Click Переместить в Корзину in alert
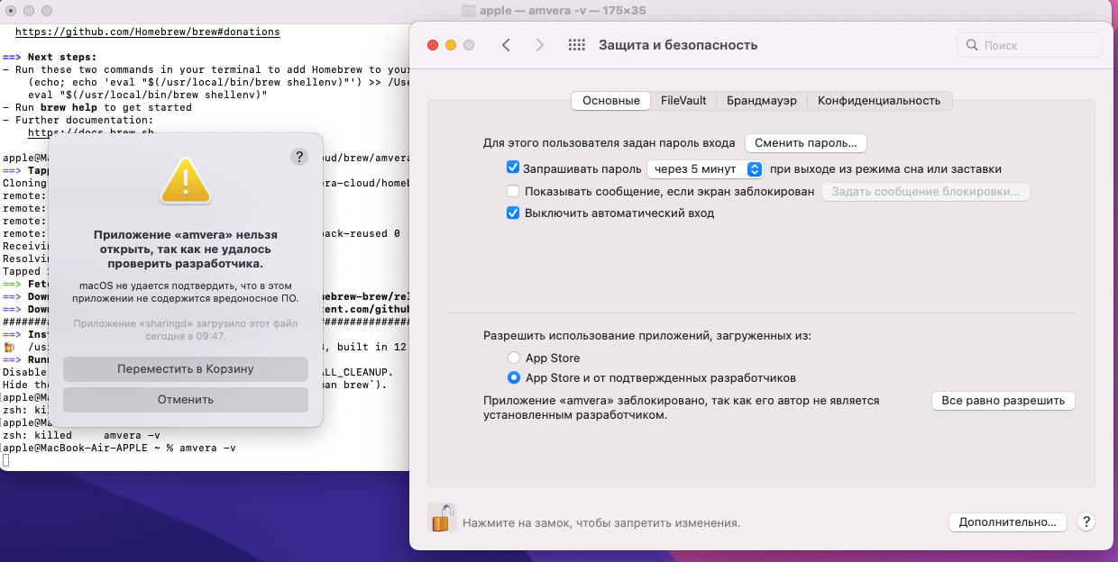1118x562 pixels. (186, 369)
